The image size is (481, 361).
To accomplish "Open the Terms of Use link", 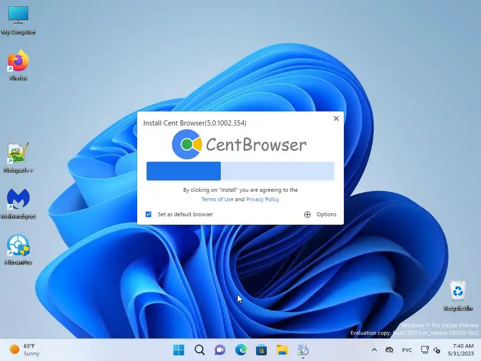I will click(x=217, y=199).
